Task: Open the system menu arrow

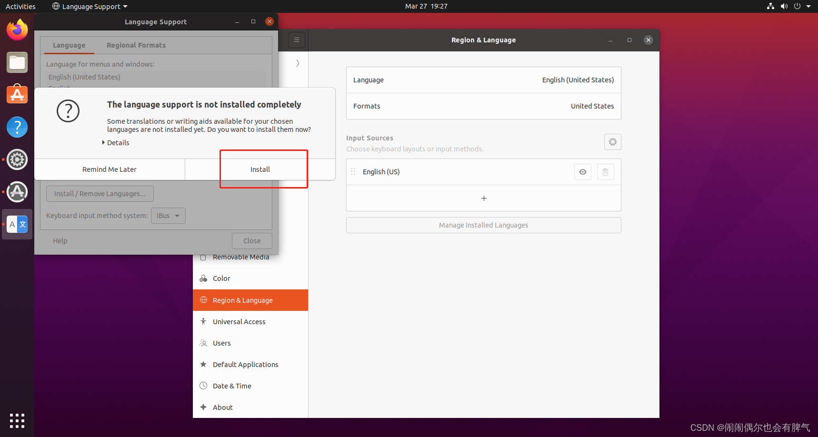Action: click(808, 6)
